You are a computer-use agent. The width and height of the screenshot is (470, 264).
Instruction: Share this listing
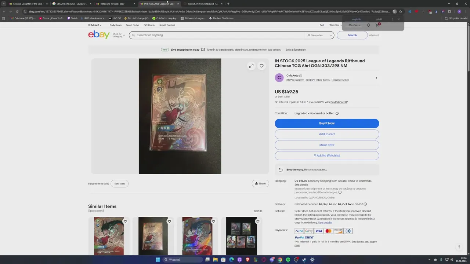pyautogui.click(x=260, y=184)
